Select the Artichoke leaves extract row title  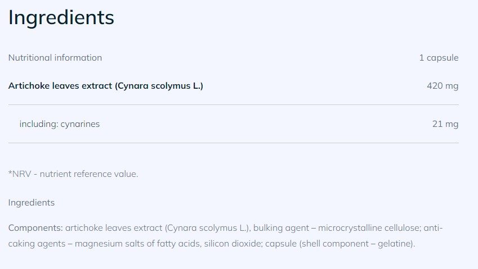[106, 86]
